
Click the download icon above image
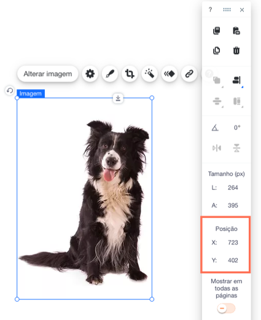(118, 98)
